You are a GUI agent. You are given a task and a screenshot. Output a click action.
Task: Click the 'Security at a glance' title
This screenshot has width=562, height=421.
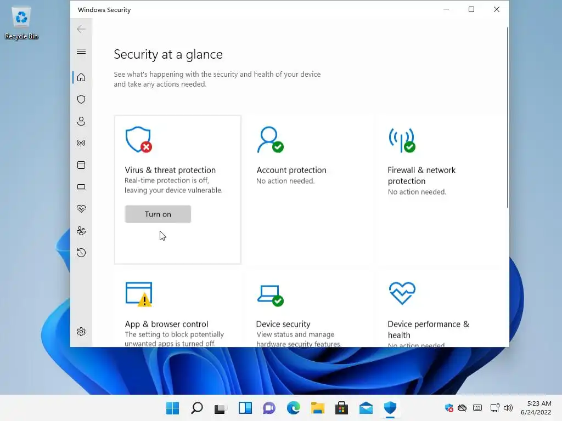(x=168, y=54)
